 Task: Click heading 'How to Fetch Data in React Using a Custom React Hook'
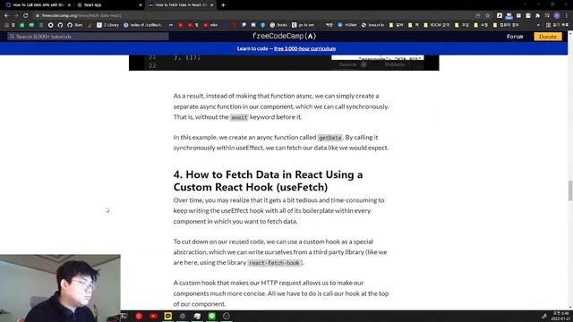268,181
